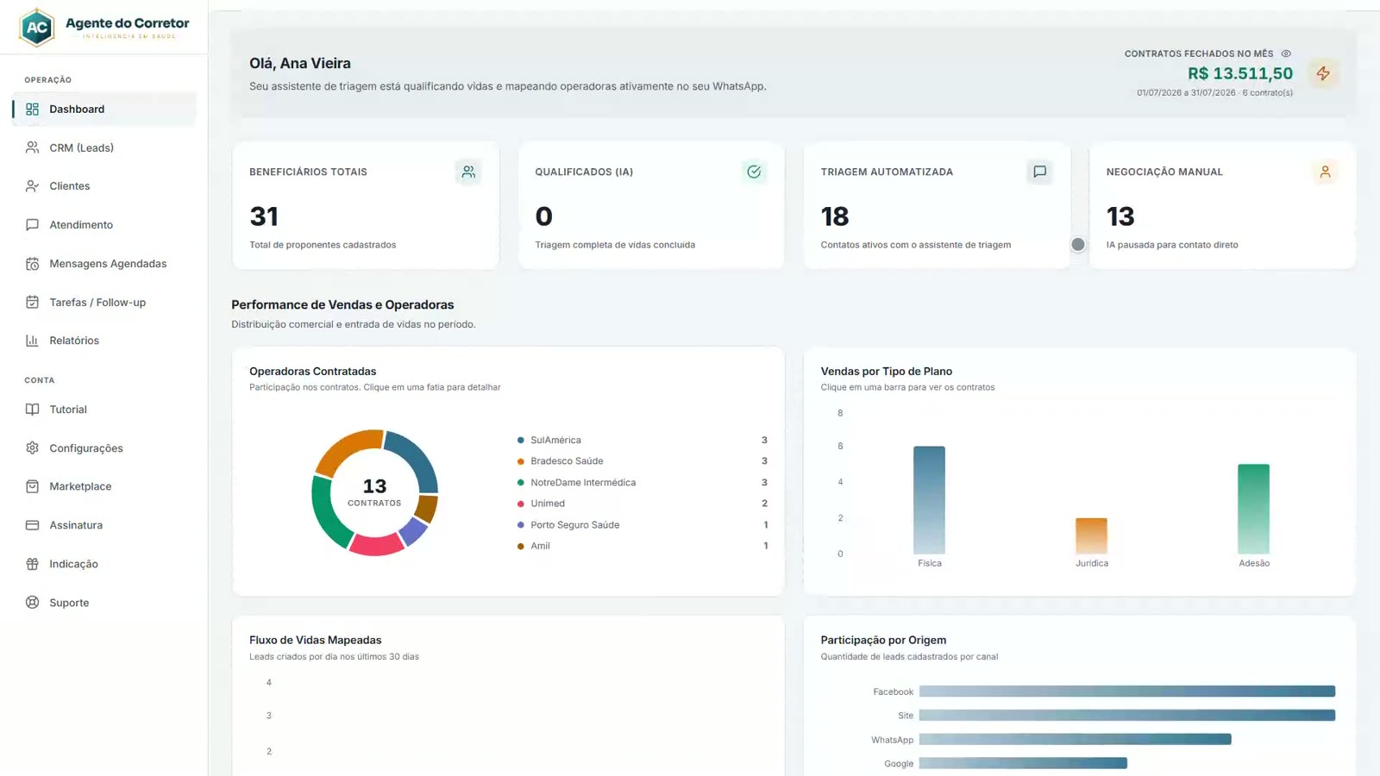Click the Marketplace bag icon
Viewport: 1380px width, 776px height.
click(32, 486)
